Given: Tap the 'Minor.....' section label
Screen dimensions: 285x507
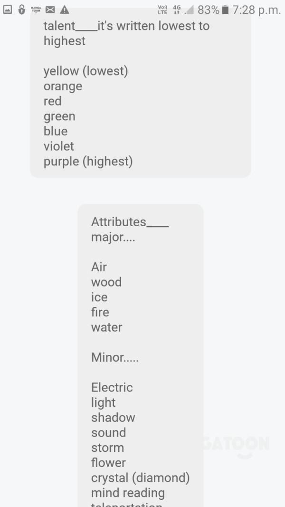Looking at the screenshot, I should pos(114,357).
